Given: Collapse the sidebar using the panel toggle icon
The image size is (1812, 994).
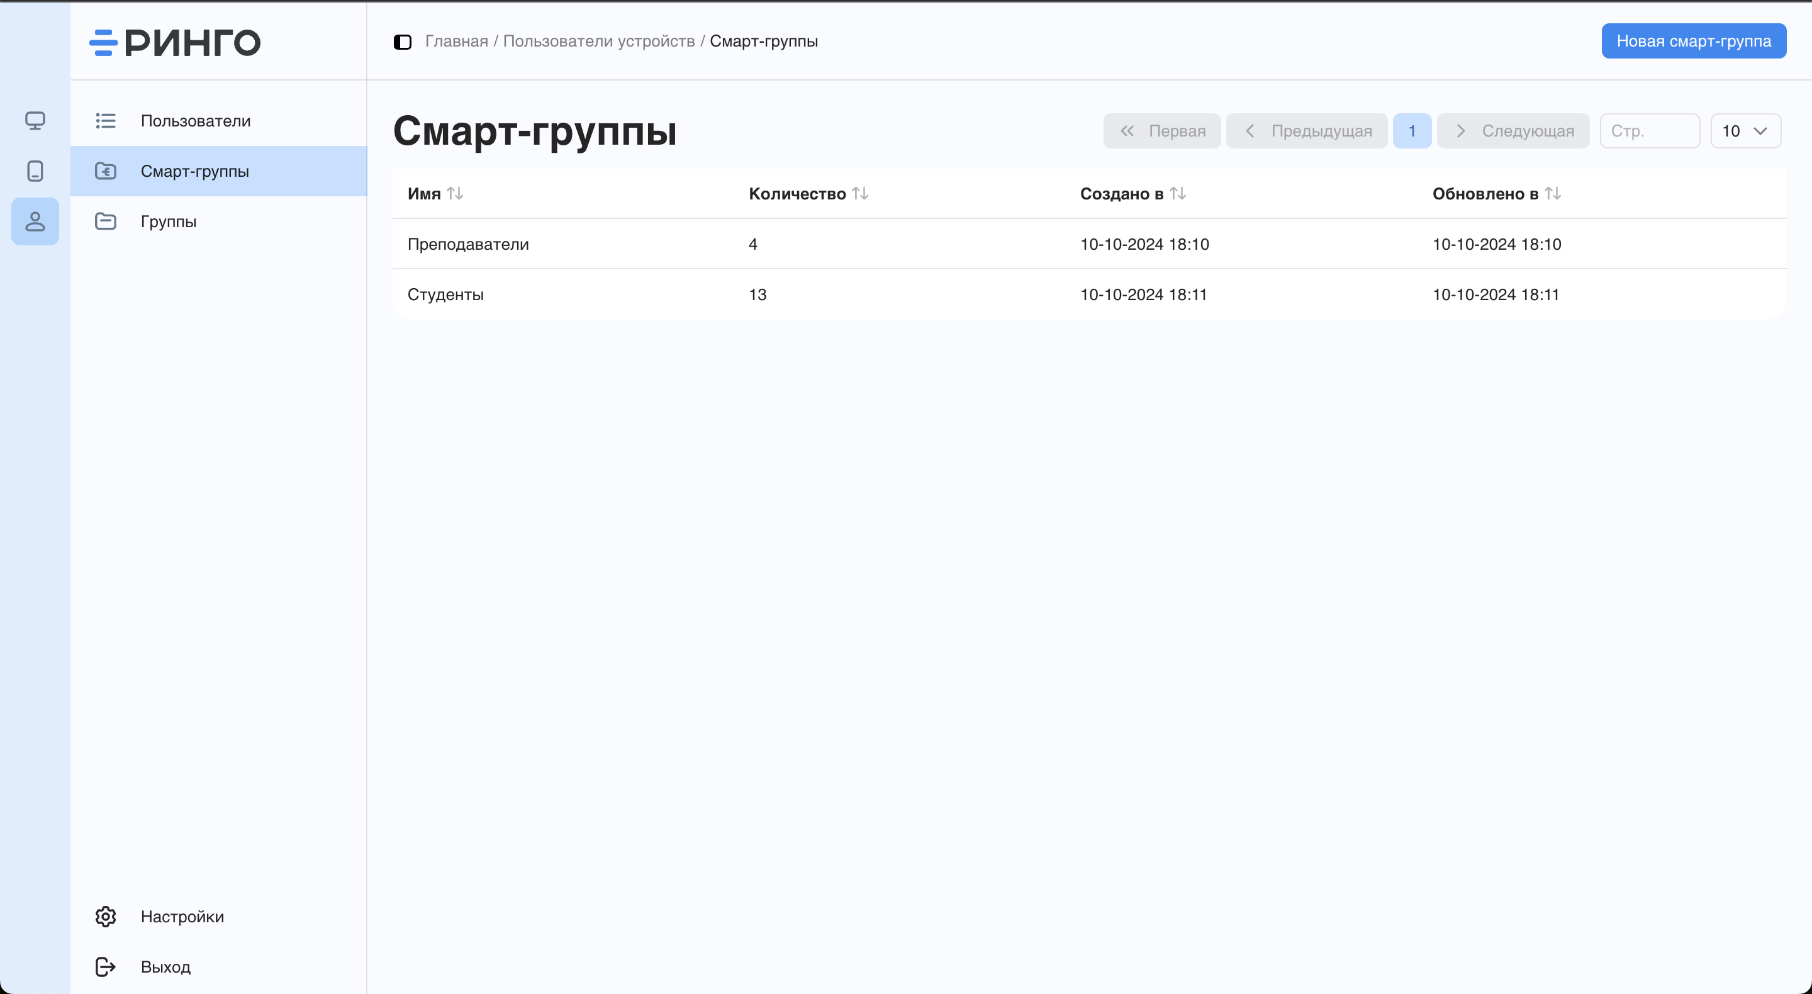Looking at the screenshot, I should (403, 42).
